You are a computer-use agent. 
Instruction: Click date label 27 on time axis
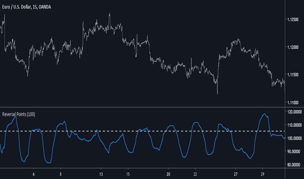point(236,174)
